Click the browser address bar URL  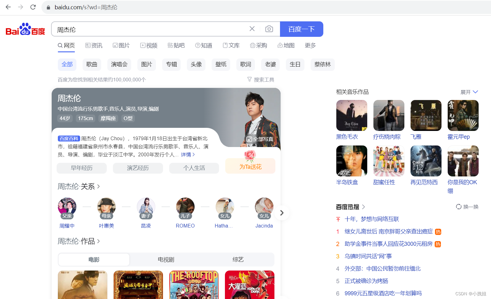click(86, 7)
